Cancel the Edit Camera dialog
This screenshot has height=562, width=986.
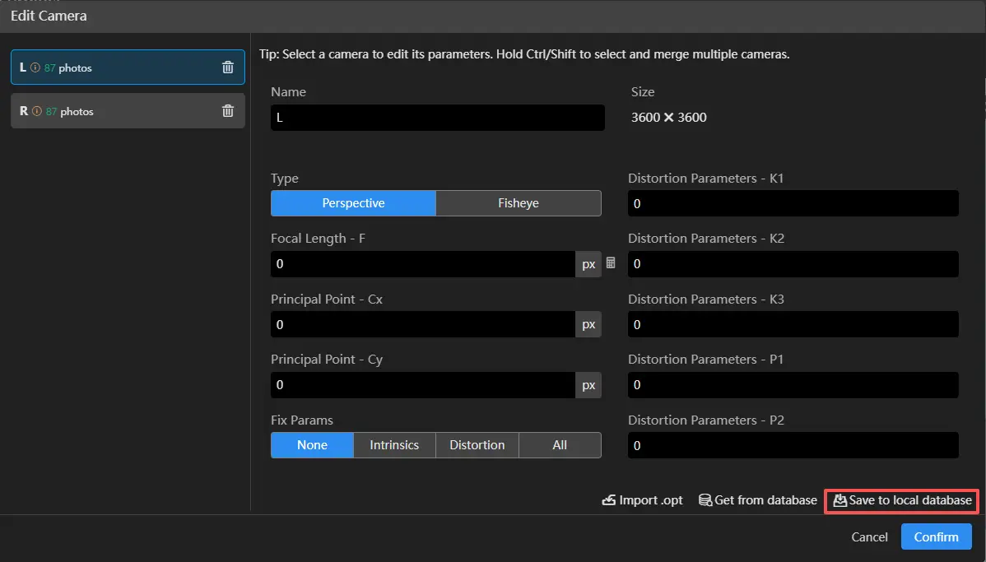coord(869,537)
